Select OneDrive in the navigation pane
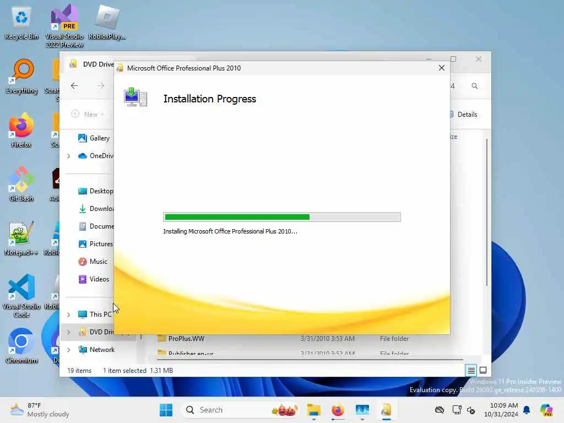The width and height of the screenshot is (564, 423). point(96,156)
